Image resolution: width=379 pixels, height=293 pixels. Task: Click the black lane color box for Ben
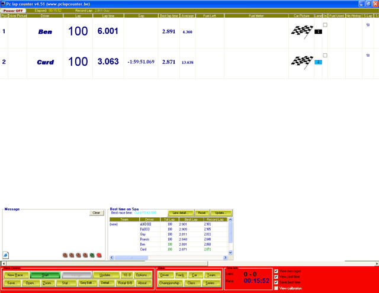pos(318,31)
